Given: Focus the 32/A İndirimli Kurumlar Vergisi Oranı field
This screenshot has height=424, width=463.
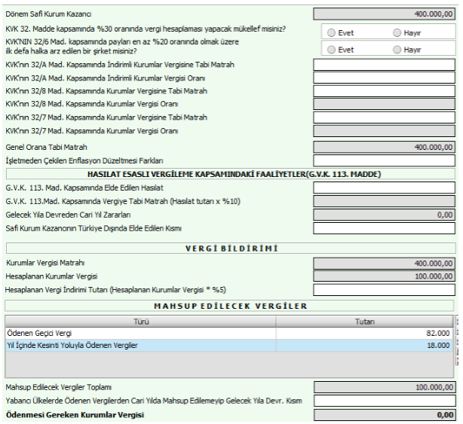Looking at the screenshot, I should pos(384,78).
